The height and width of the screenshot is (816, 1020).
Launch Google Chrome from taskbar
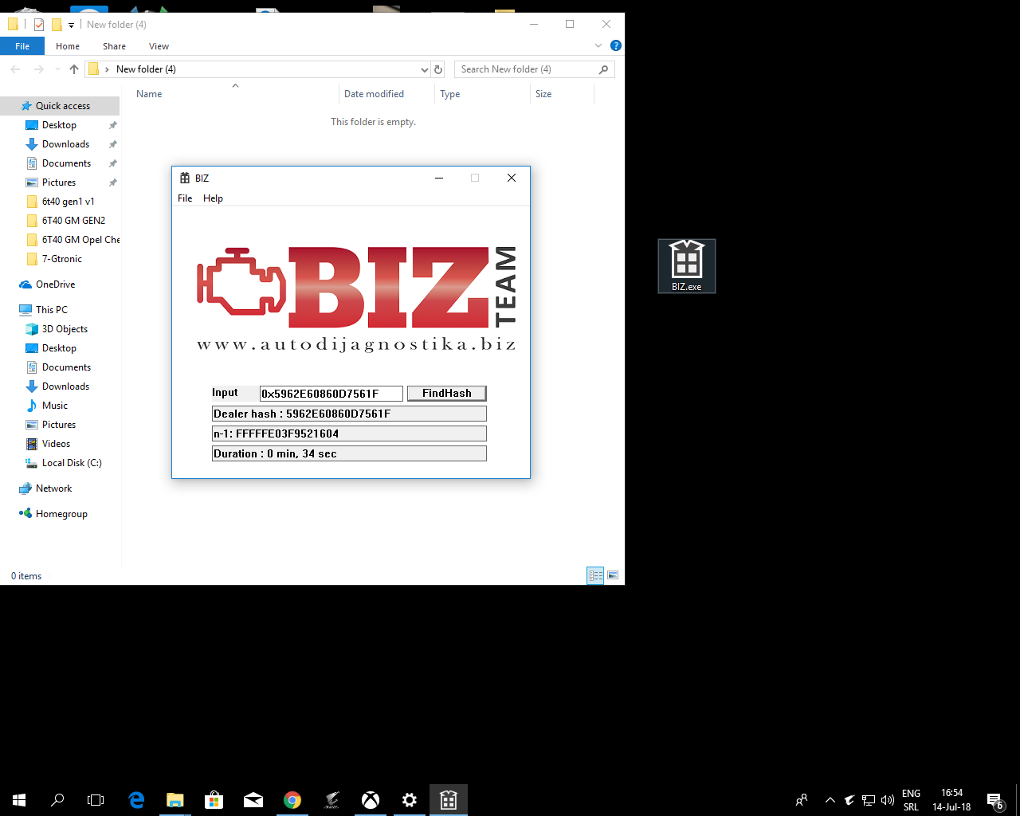tap(292, 800)
